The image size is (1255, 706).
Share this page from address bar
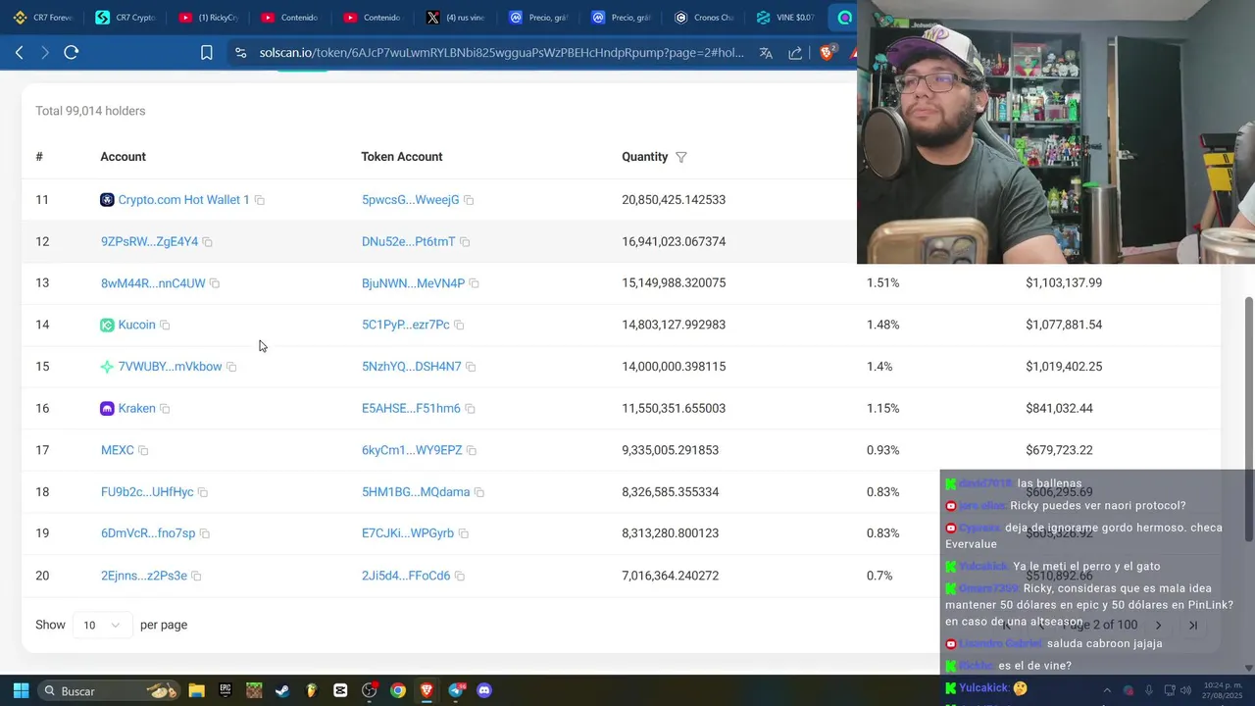click(795, 53)
